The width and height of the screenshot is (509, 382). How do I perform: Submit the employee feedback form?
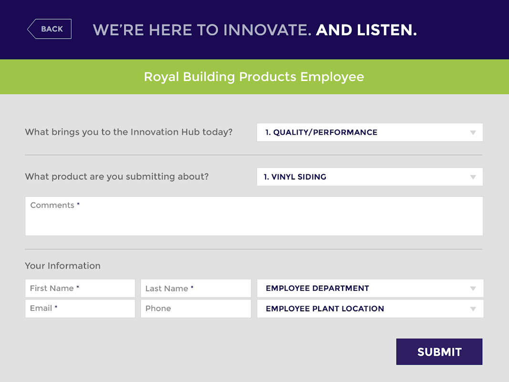(x=439, y=352)
